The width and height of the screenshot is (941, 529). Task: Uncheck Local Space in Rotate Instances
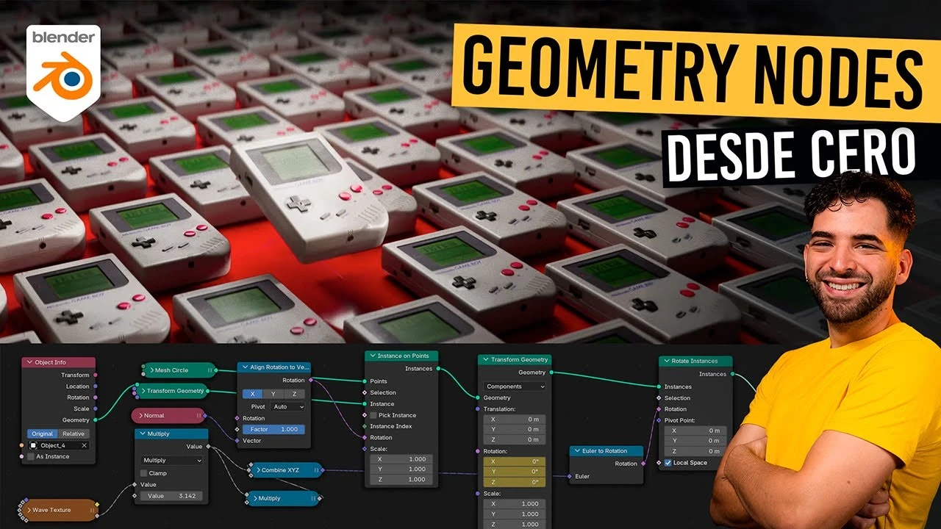[668, 463]
